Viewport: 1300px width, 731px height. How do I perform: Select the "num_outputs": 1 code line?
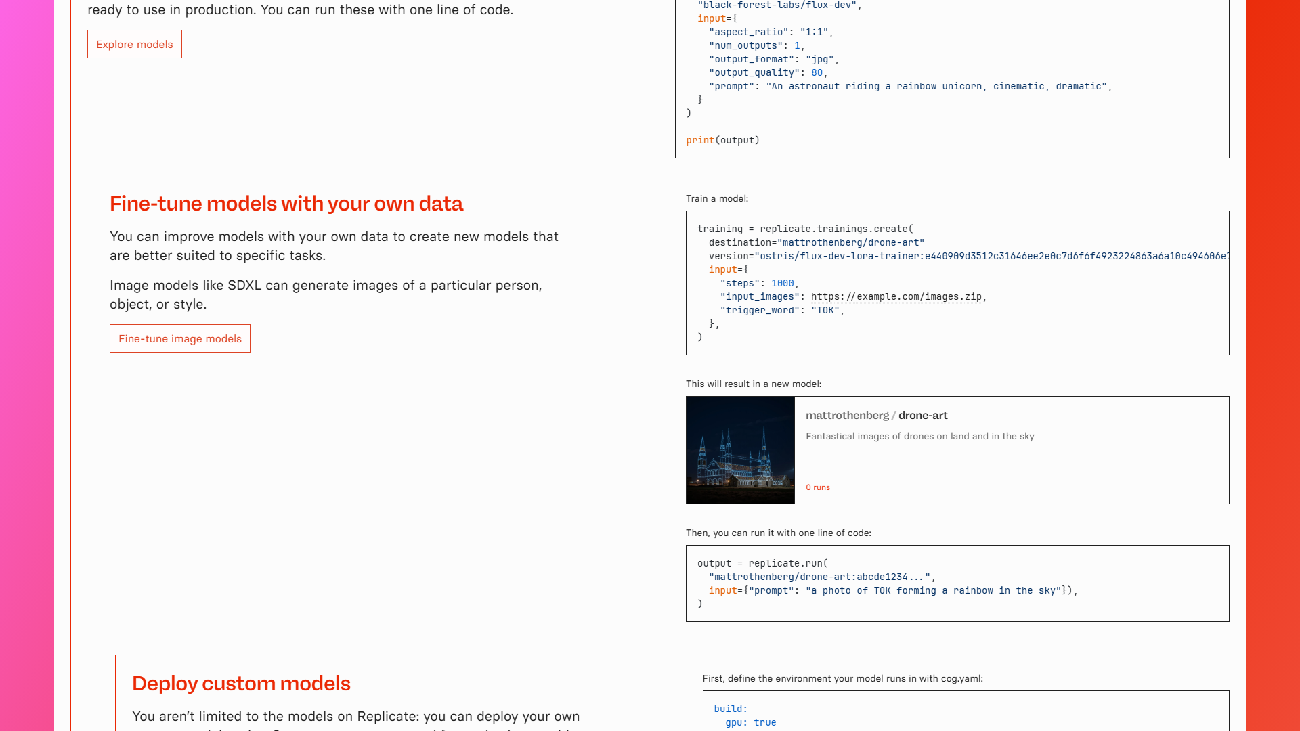pos(757,46)
